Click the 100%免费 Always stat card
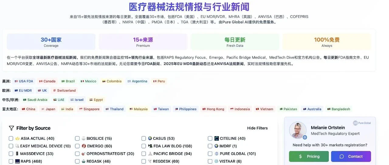This screenshot has height=165, width=389. click(327, 42)
